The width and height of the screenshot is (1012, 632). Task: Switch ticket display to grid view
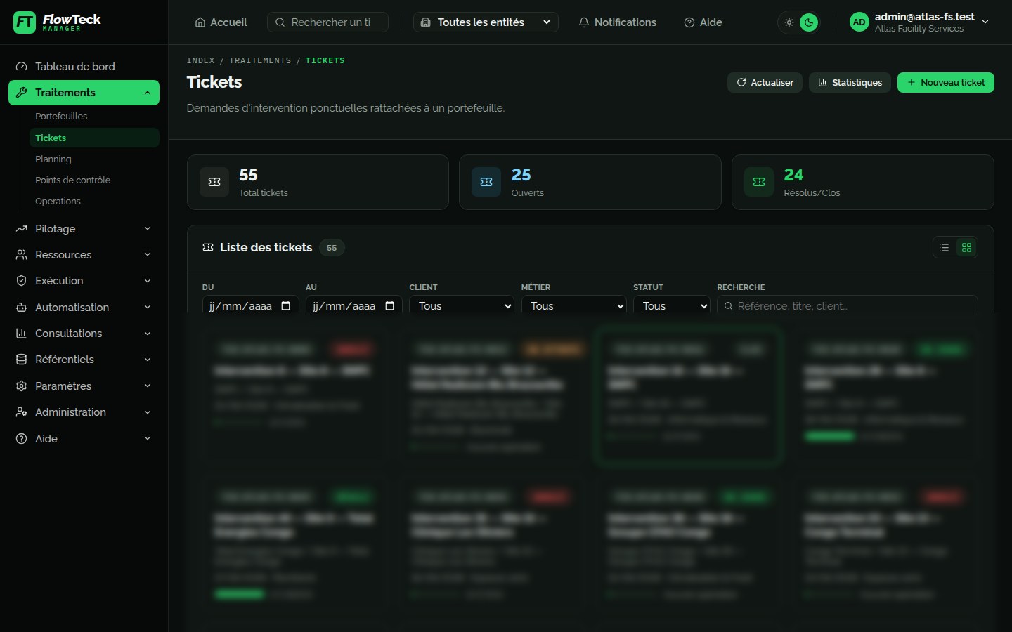(x=967, y=248)
